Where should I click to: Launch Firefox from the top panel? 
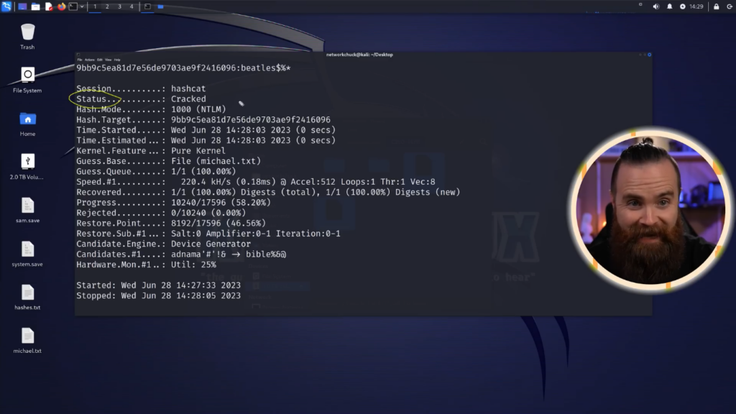point(61,6)
